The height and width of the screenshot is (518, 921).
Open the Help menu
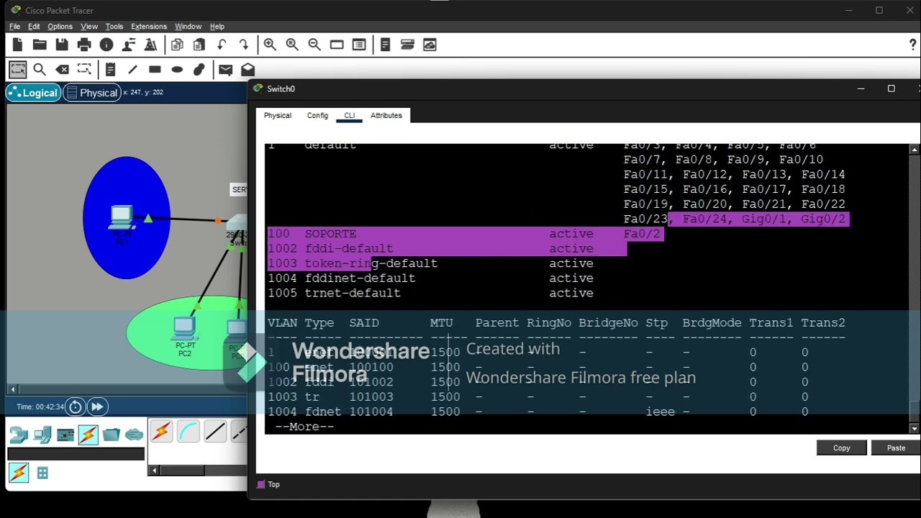217,27
